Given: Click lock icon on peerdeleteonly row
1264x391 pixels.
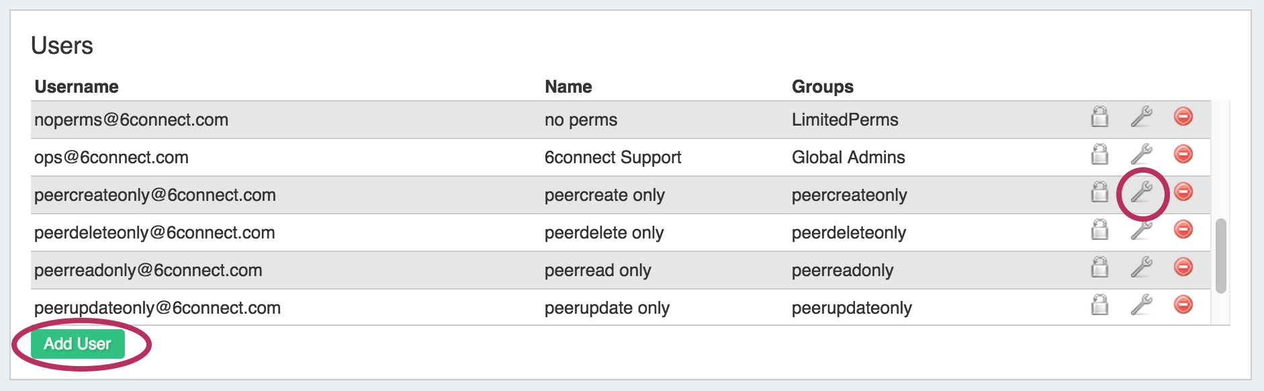Looking at the screenshot, I should point(1099,230).
